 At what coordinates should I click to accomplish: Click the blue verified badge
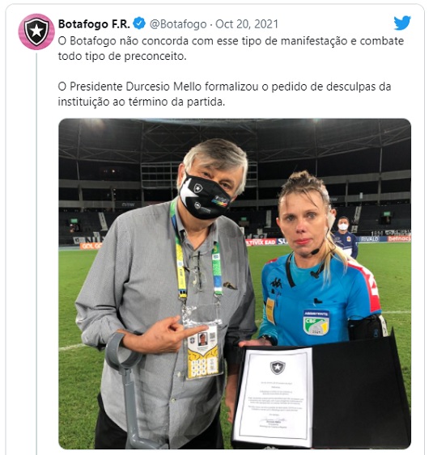139,23
